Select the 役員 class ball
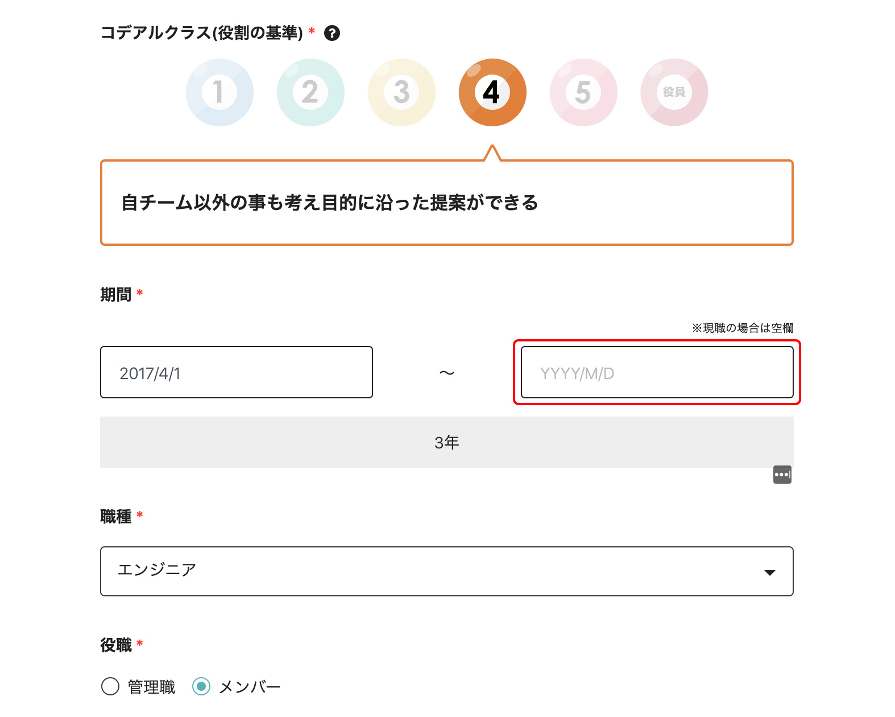The width and height of the screenshot is (895, 717). coord(674,92)
